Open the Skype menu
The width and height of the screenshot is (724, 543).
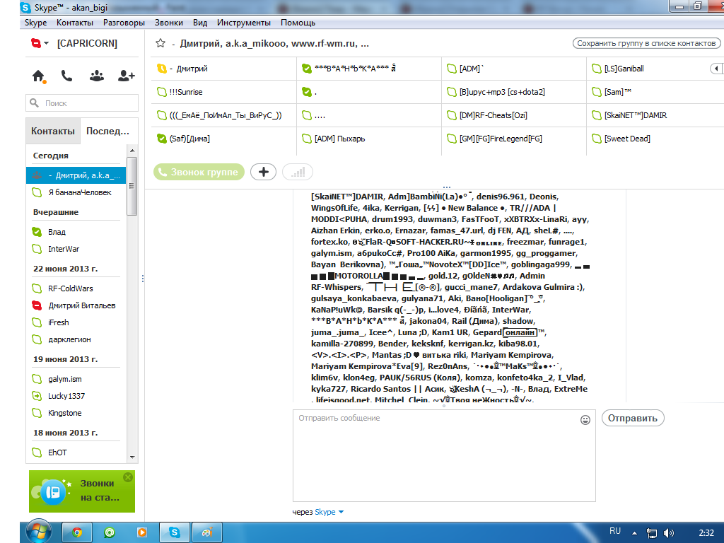pyautogui.click(x=35, y=23)
